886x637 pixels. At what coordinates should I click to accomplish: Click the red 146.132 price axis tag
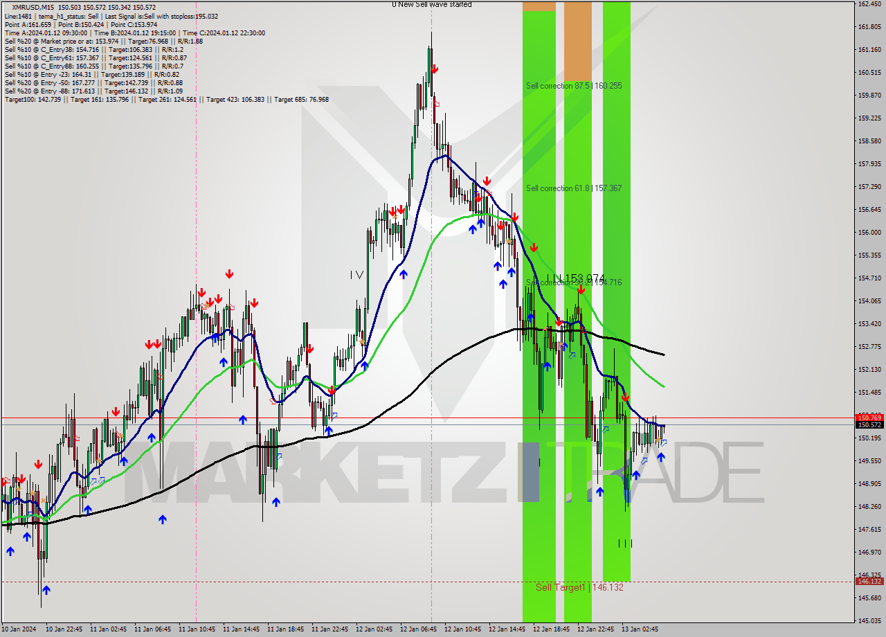[x=869, y=582]
